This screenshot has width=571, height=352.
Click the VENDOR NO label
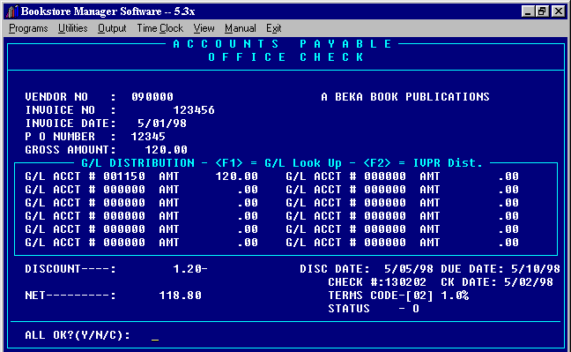(56, 97)
